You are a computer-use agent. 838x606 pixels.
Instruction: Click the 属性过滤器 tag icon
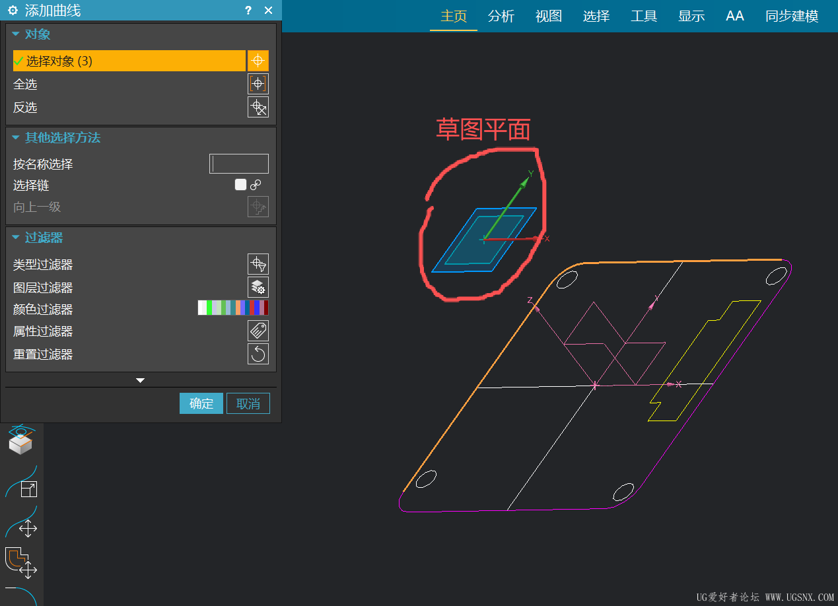coord(258,330)
